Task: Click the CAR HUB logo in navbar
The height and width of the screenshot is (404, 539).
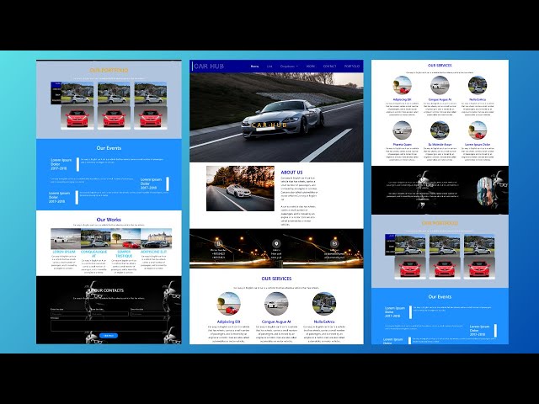Action: [x=209, y=66]
